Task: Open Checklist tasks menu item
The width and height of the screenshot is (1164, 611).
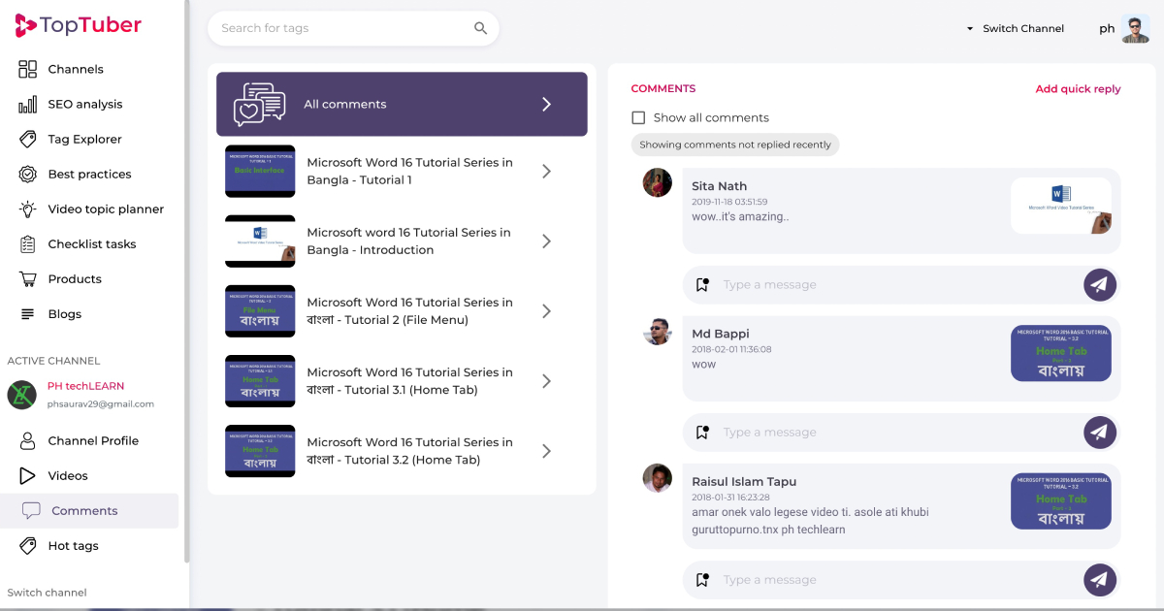Action: (x=92, y=243)
